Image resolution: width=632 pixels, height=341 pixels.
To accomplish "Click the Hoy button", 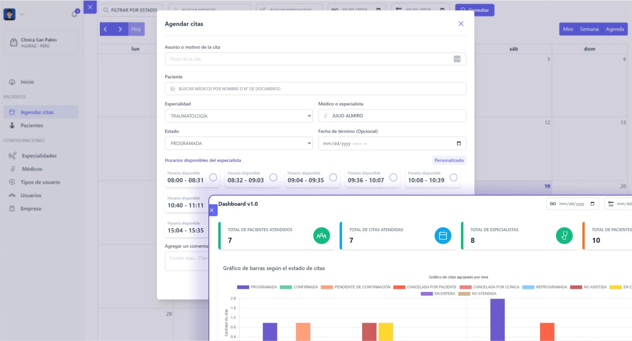I will (136, 29).
